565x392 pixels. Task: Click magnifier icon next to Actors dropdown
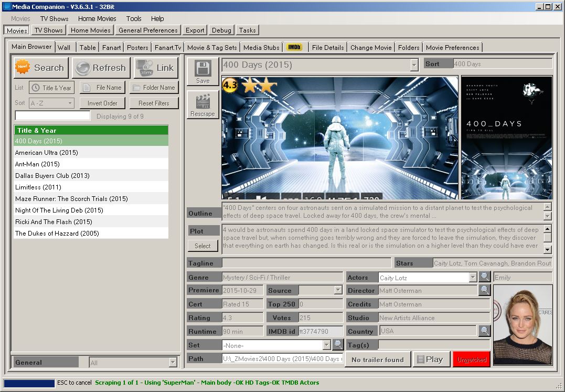[485, 277]
